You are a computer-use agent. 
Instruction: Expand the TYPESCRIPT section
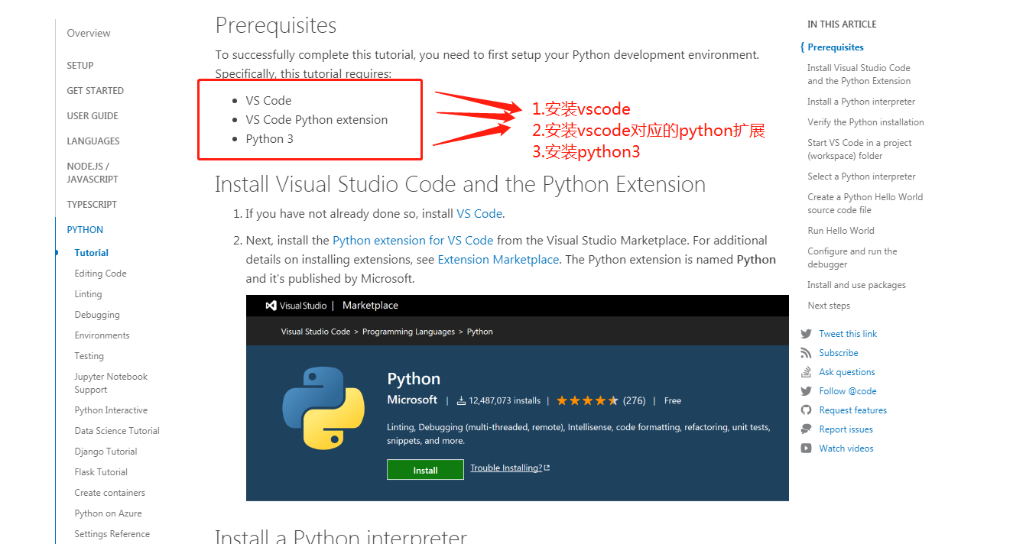click(92, 205)
